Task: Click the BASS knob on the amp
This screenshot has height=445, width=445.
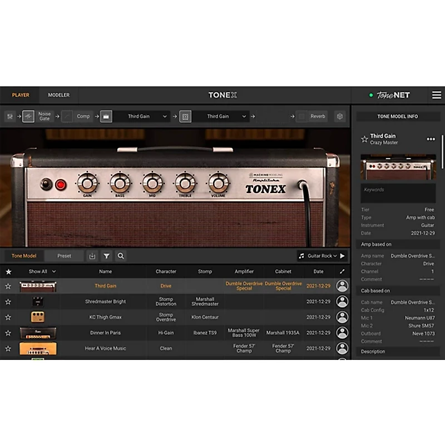Action: click(120, 184)
